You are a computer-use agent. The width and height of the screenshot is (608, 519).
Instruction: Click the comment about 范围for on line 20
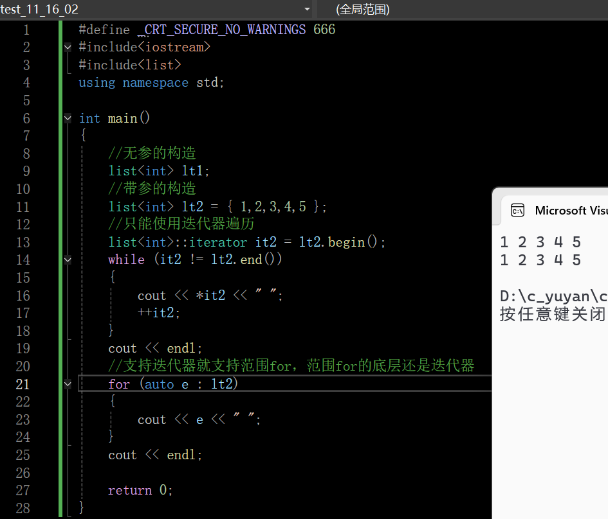tap(291, 365)
